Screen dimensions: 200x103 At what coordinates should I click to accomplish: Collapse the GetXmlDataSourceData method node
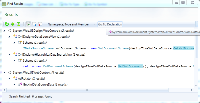[14, 85]
